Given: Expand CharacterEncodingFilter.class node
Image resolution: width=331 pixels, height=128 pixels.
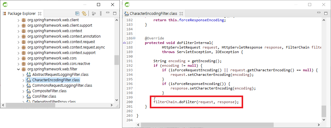Looking at the screenshot, I should (x=23, y=80).
